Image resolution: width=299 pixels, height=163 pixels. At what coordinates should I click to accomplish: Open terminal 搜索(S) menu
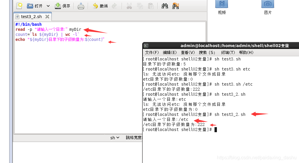coord(207,52)
